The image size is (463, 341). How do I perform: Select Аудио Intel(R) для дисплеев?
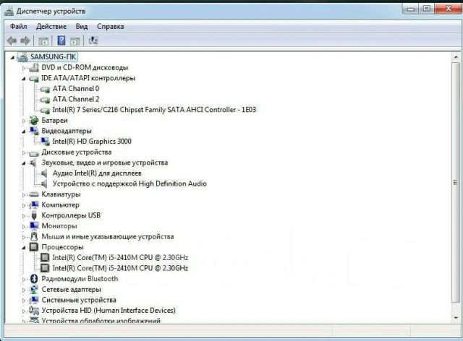click(x=97, y=173)
